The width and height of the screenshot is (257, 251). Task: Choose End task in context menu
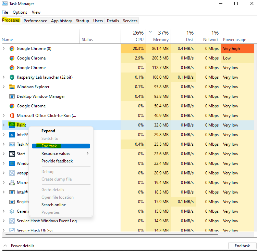(61, 146)
